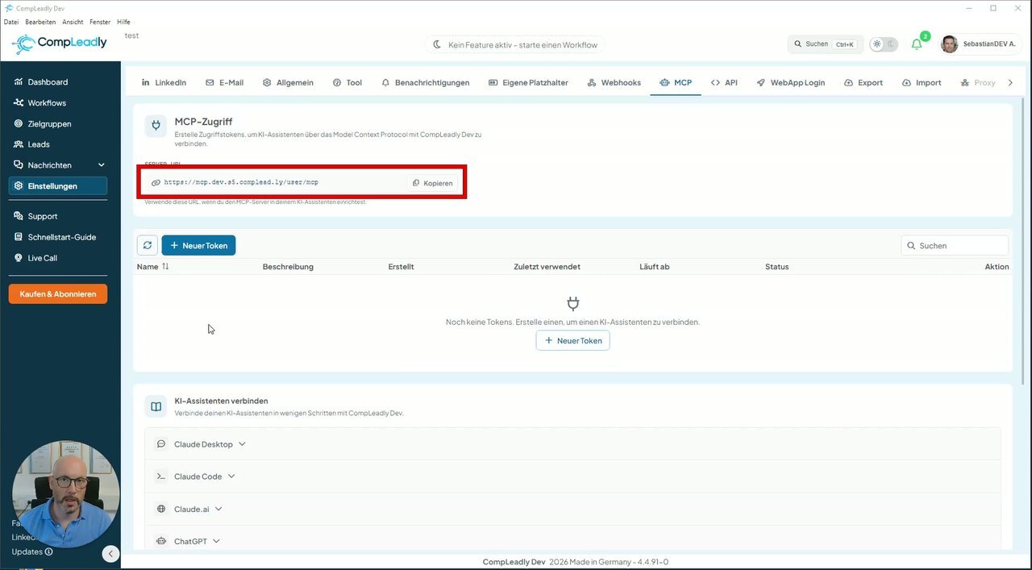
Task: Select the MCP tab
Action: point(676,82)
